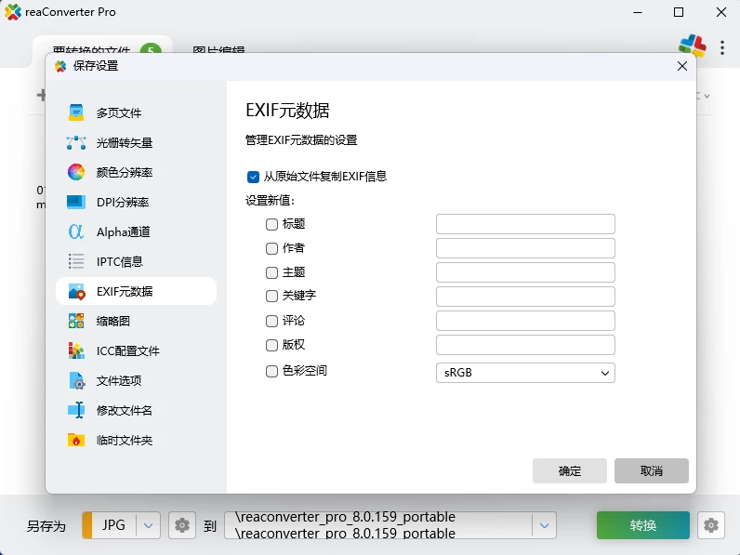Open the 缩略图 thumbnails icon
This screenshot has height=555, width=740.
[76, 321]
